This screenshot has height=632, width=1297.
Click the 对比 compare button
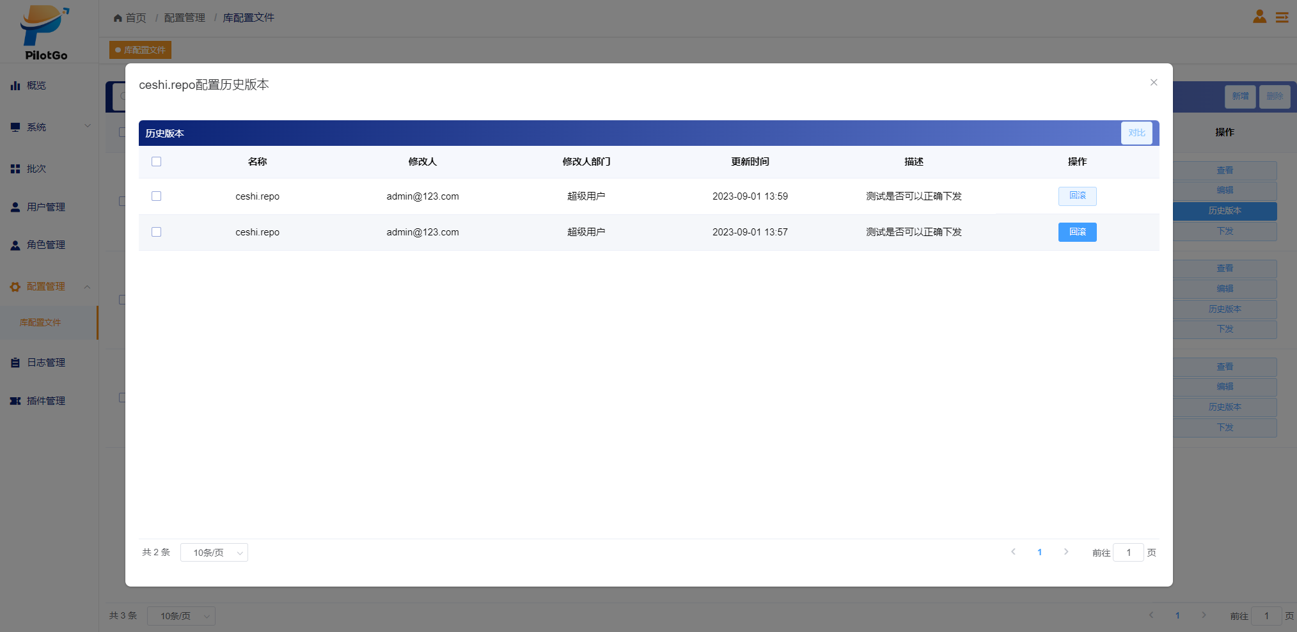click(1136, 133)
